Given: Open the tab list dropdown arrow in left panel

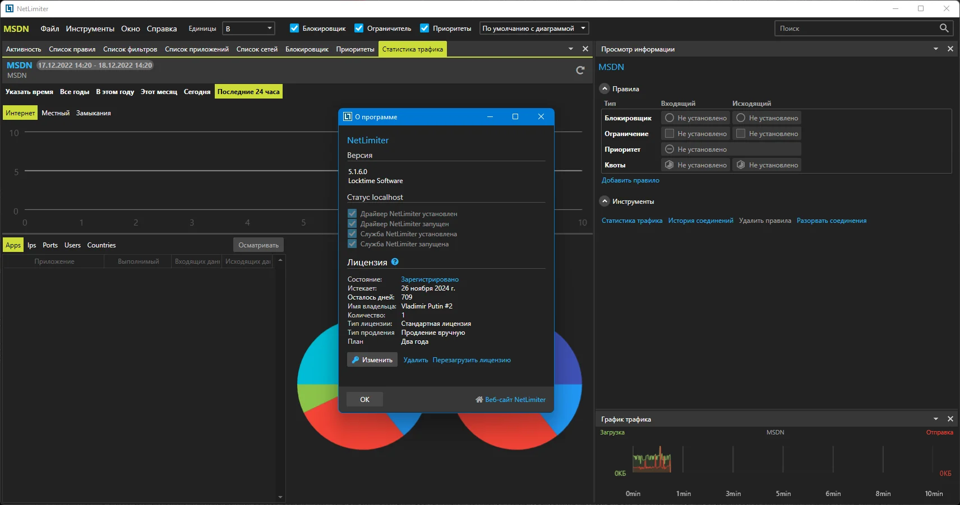Looking at the screenshot, I should (x=571, y=49).
